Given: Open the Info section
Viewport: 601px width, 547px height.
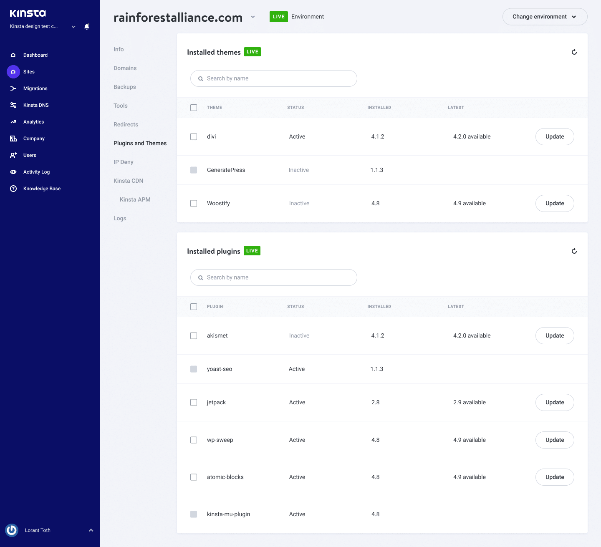Looking at the screenshot, I should [x=119, y=49].
